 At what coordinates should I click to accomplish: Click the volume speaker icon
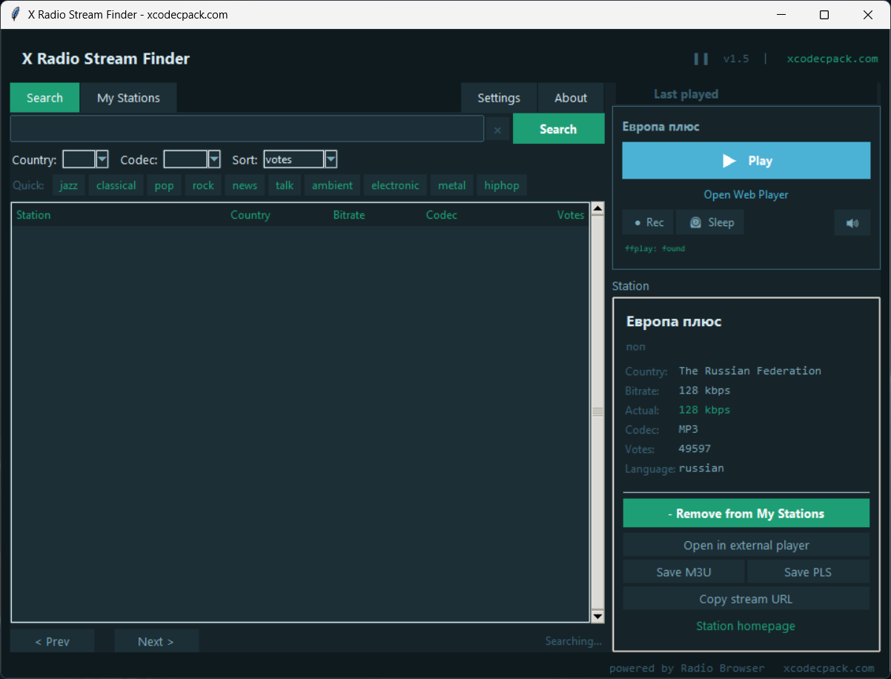click(852, 222)
